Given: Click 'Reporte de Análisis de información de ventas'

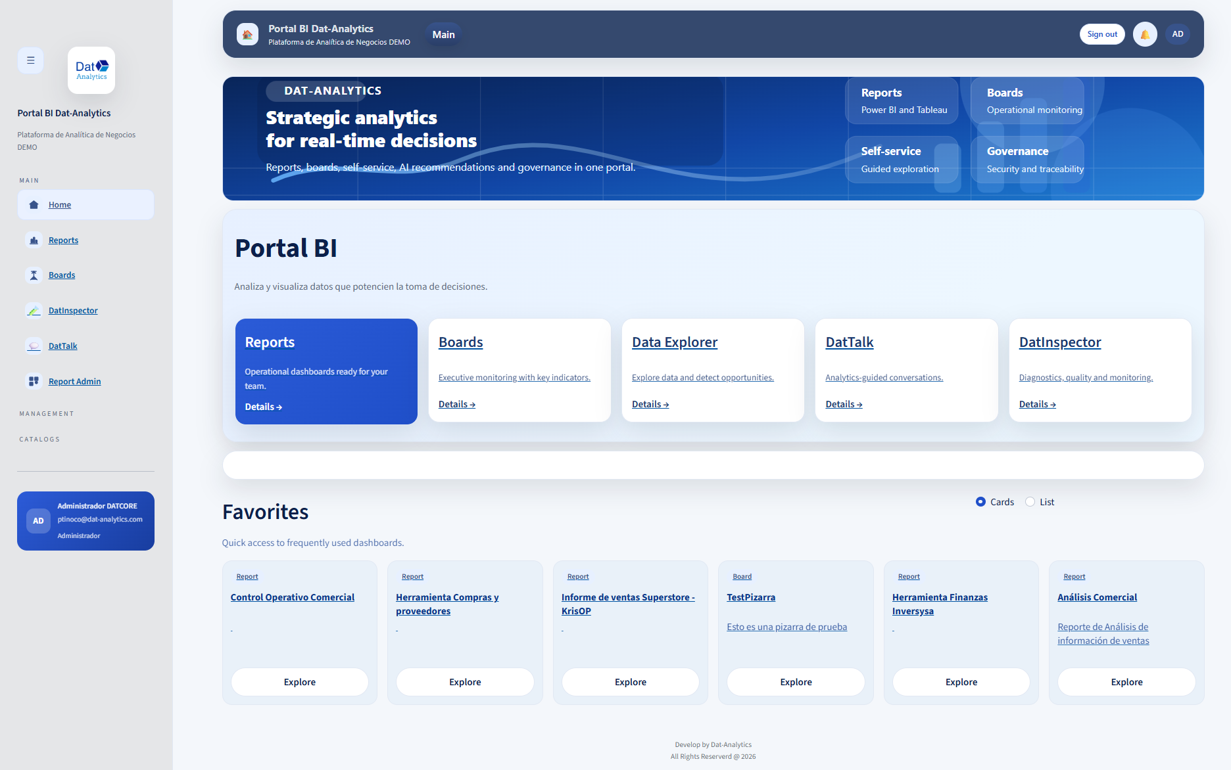Looking at the screenshot, I should pyautogui.click(x=1103, y=634).
